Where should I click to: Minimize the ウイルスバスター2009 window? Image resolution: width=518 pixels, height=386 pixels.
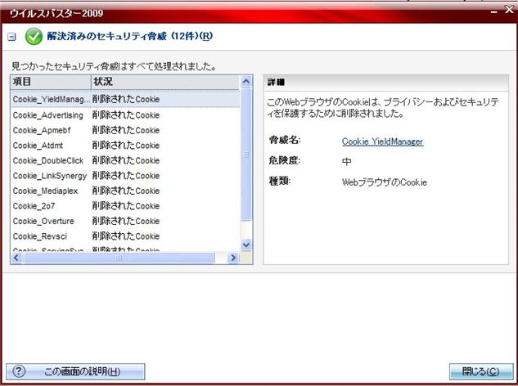click(x=494, y=12)
